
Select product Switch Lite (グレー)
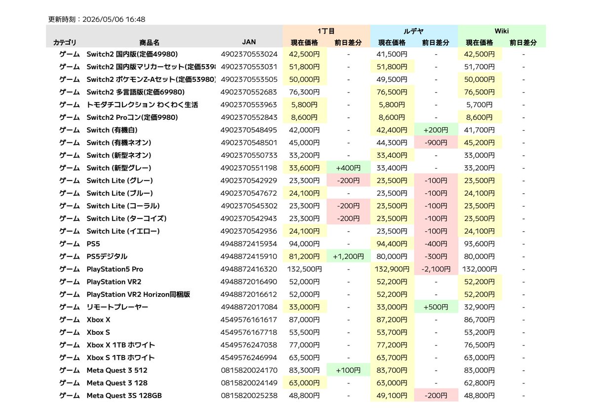click(x=119, y=180)
